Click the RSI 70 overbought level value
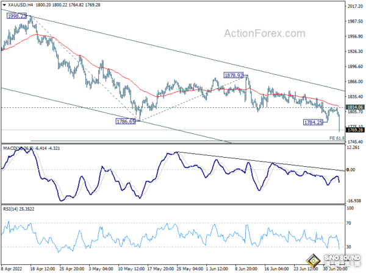366x274 pixels. click(x=349, y=223)
